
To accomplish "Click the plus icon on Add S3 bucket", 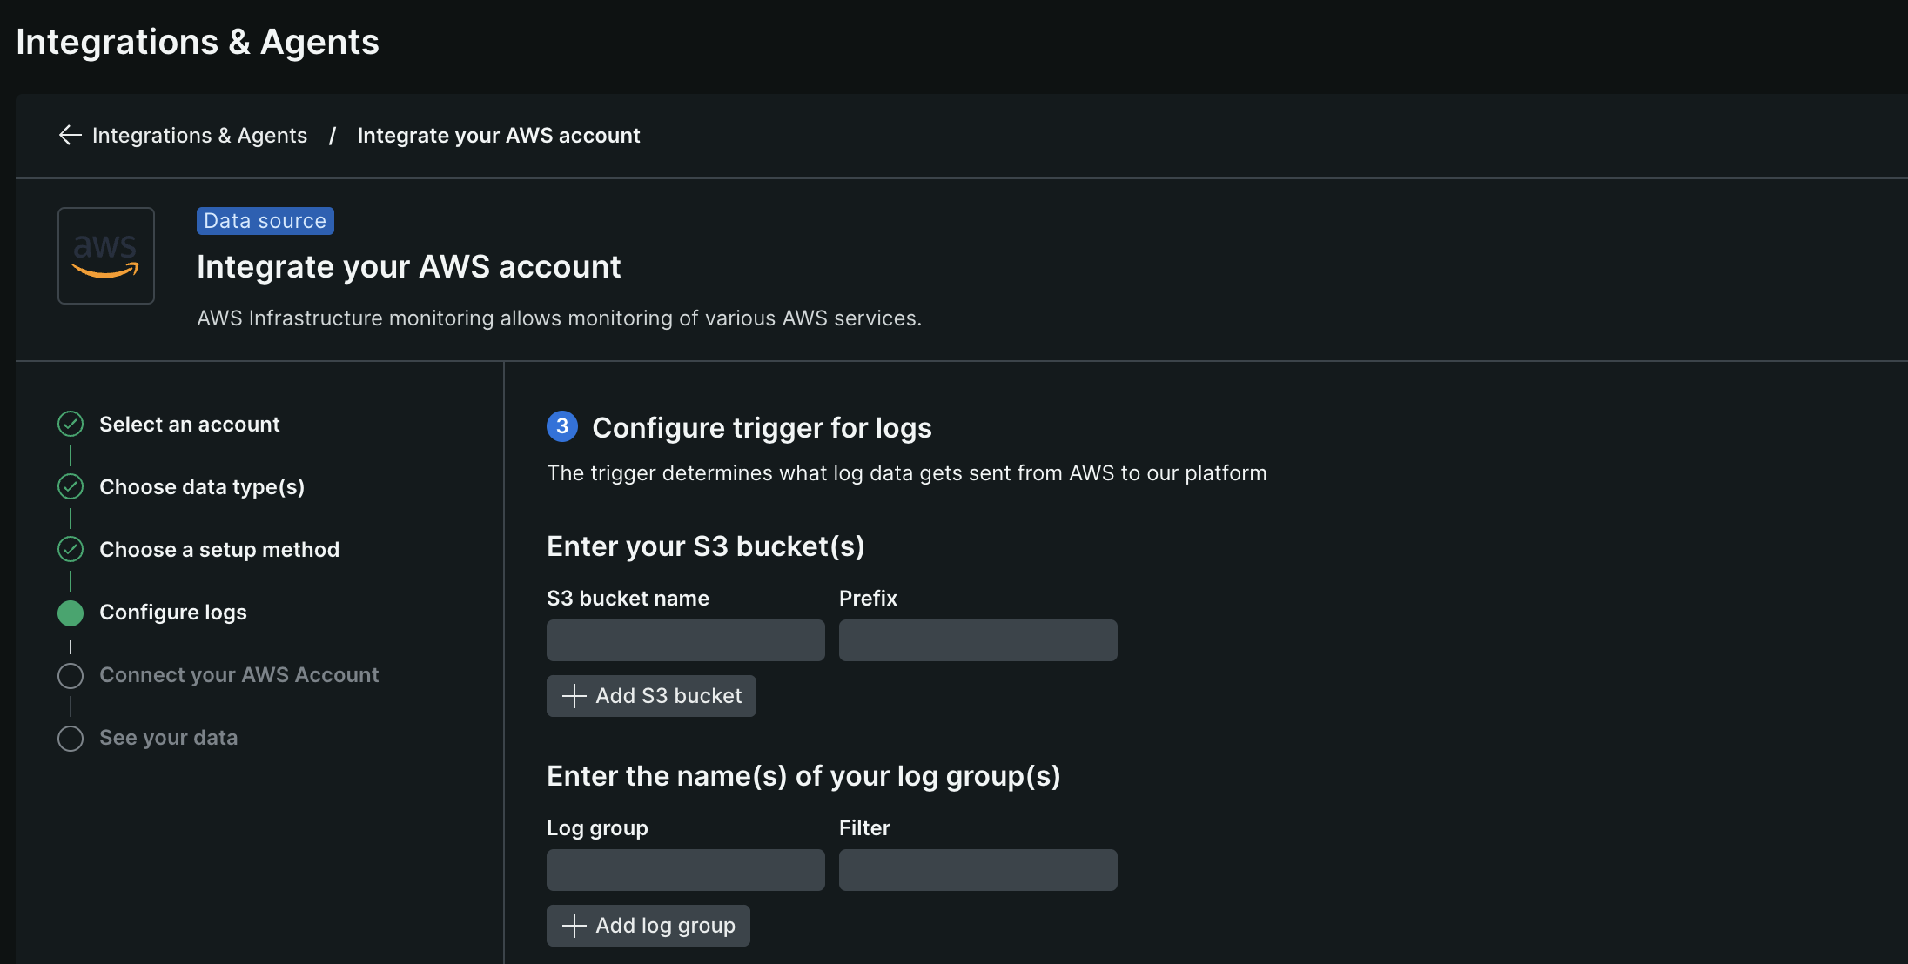I will pyautogui.click(x=574, y=696).
